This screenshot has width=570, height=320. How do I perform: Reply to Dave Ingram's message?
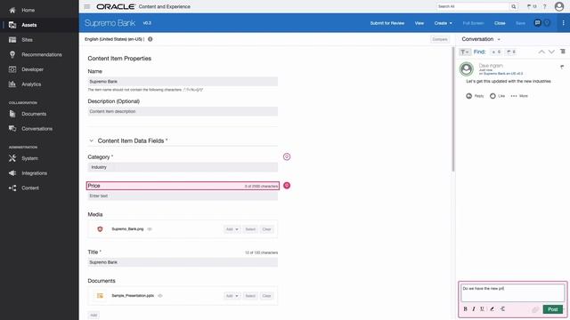coord(475,96)
